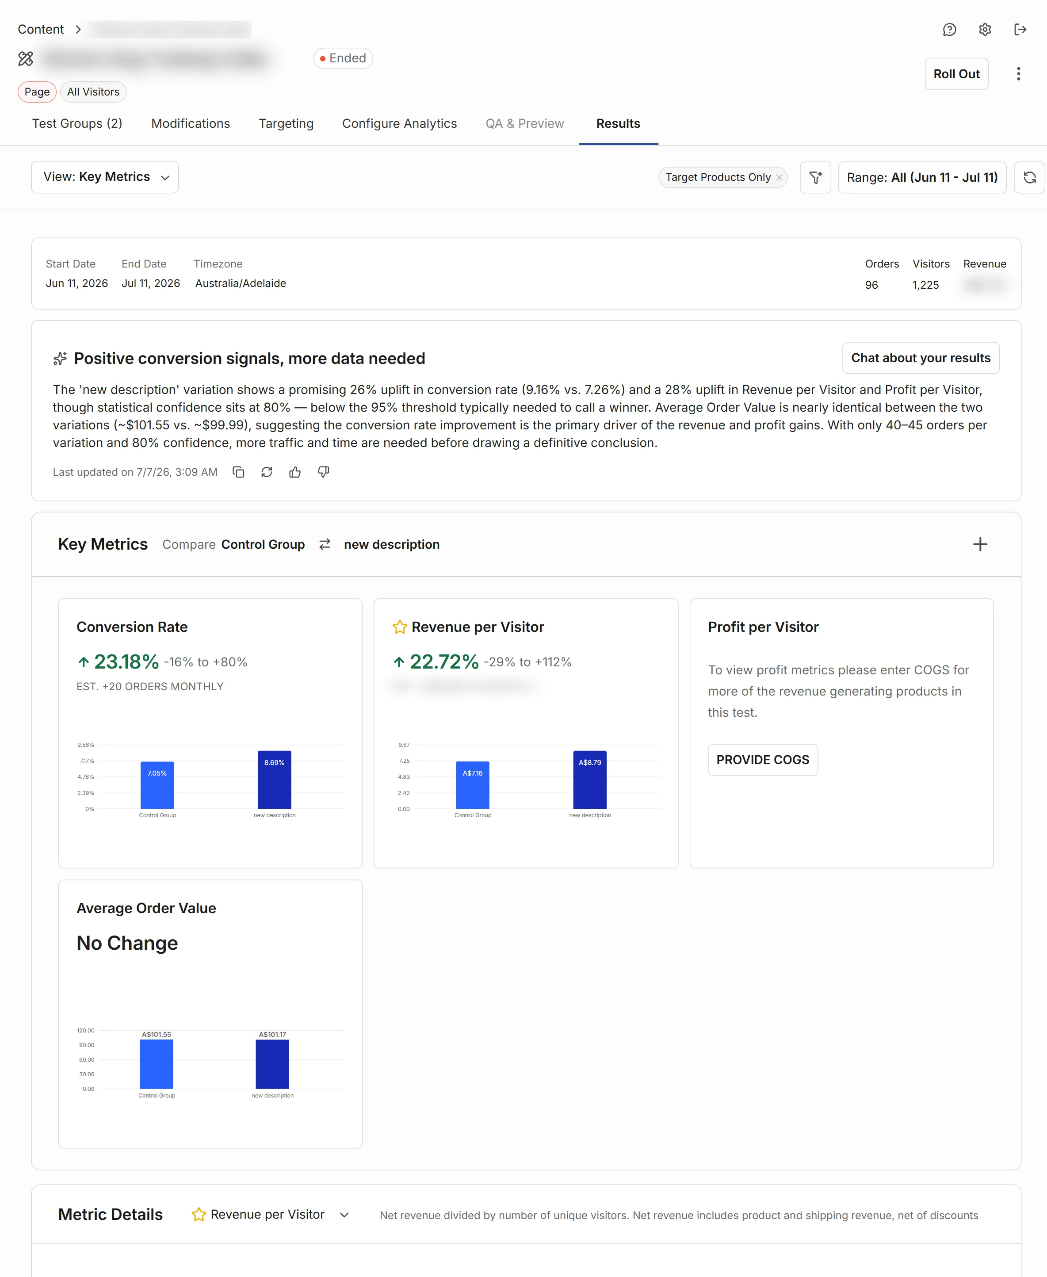The width and height of the screenshot is (1047, 1277).
Task: Open the View: Key Metrics dropdown
Action: 105,177
